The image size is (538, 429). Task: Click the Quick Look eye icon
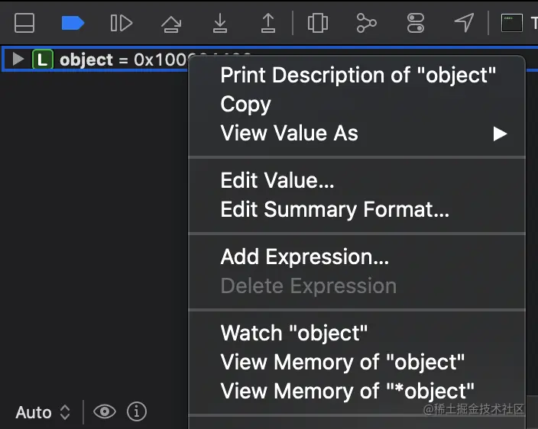[105, 412]
